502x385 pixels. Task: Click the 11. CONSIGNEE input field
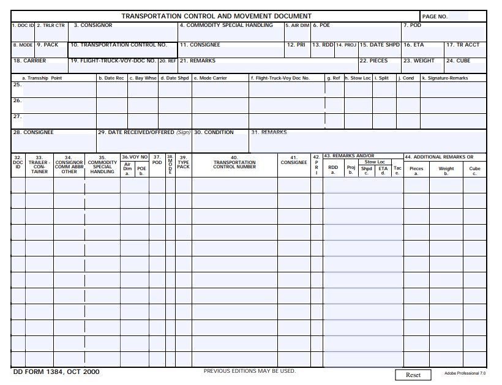click(231, 52)
